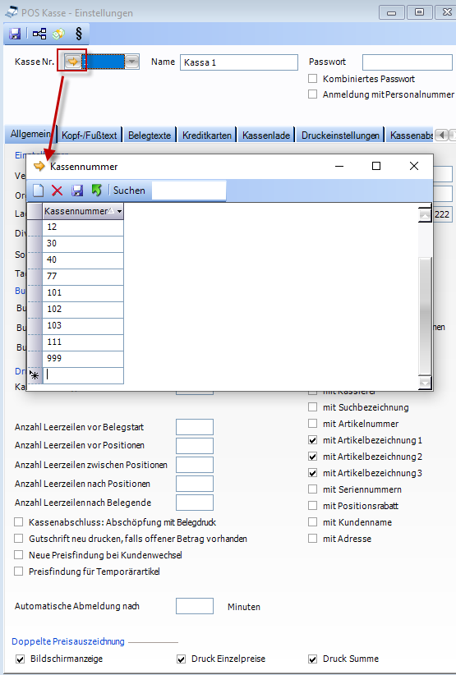Viewport: 456px width, 675px height.
Task: Expand Kassennummer column header filter dropdown
Action: pos(119,211)
